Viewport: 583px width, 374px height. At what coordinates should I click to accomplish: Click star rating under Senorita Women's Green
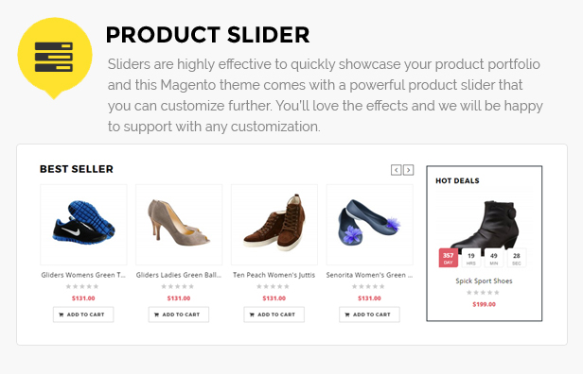(368, 286)
